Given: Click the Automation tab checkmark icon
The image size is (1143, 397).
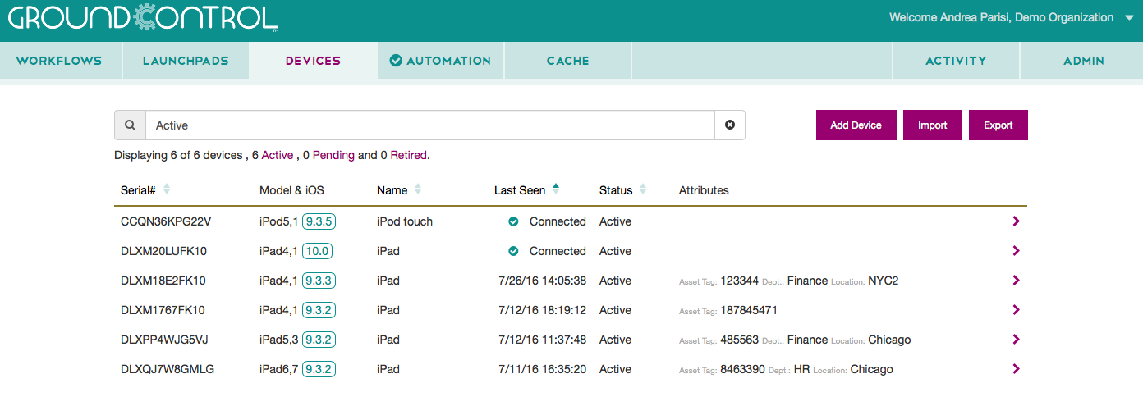Looking at the screenshot, I should tap(396, 61).
